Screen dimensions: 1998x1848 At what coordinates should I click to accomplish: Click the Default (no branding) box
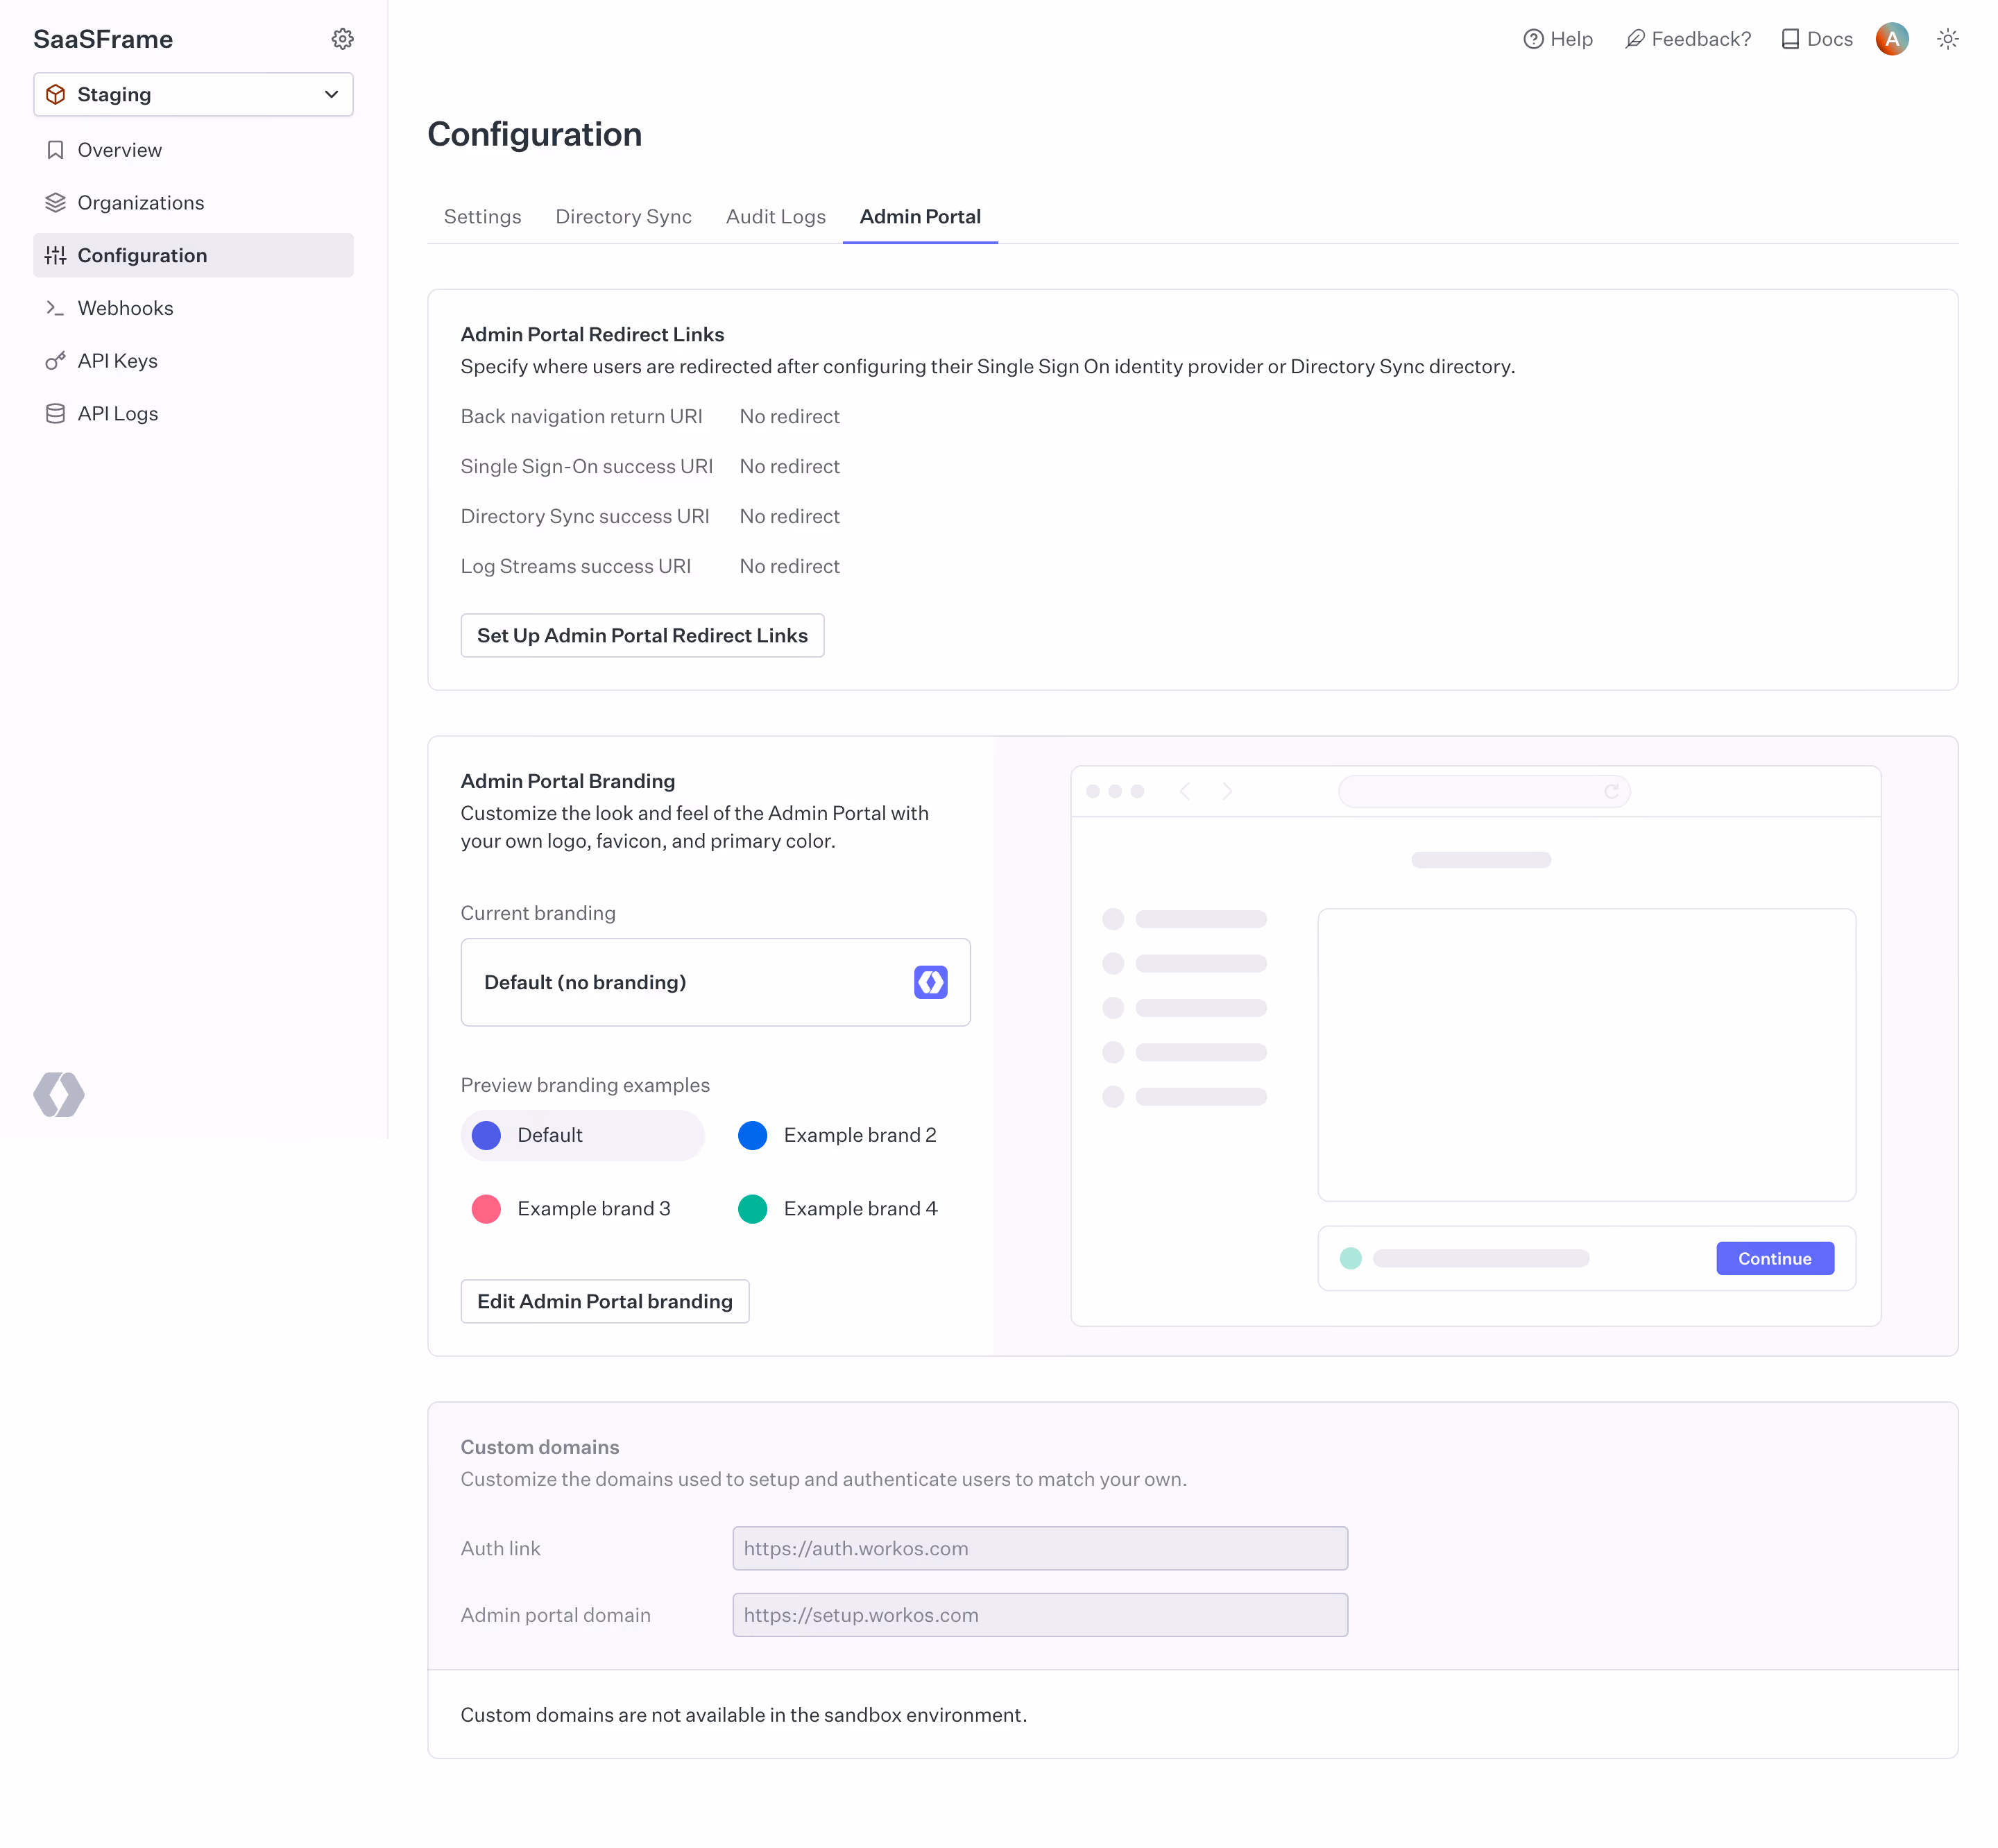tap(715, 982)
